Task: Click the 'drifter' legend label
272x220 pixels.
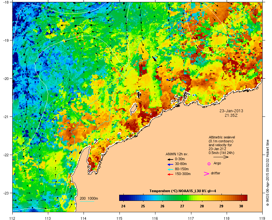Action: point(215,173)
